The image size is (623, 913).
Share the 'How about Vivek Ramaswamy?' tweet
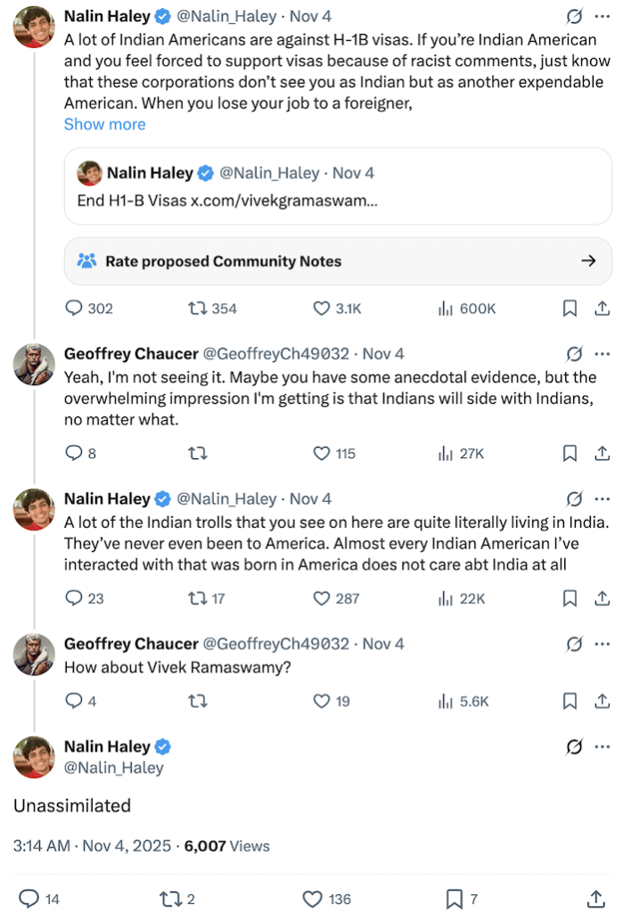click(x=602, y=701)
